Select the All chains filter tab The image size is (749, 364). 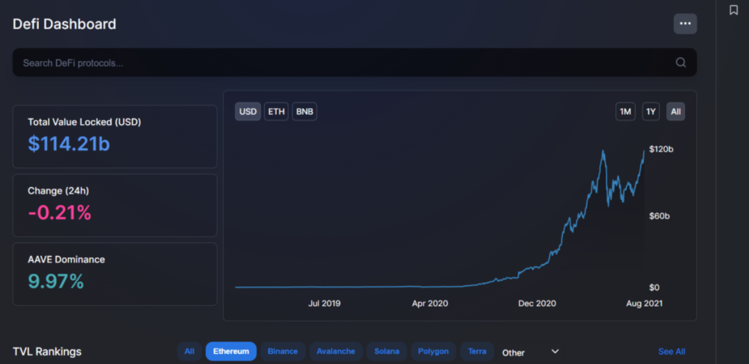point(190,352)
